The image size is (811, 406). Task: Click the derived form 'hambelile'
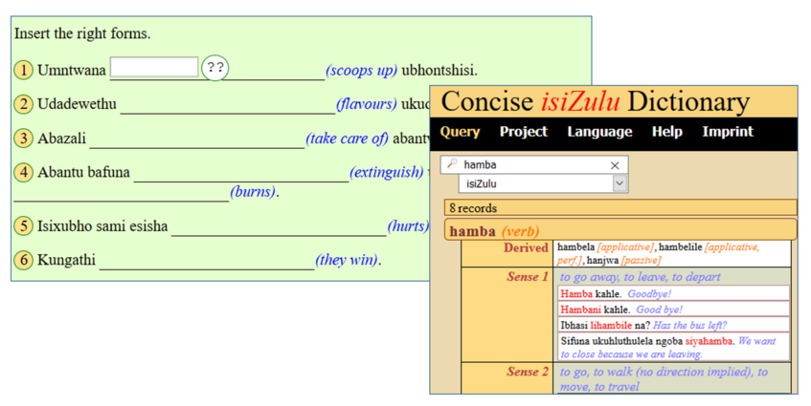coord(680,247)
